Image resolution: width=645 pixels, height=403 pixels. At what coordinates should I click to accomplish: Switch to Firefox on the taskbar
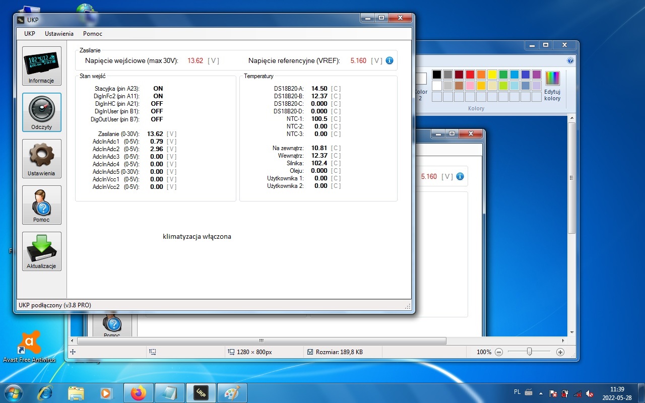(138, 392)
